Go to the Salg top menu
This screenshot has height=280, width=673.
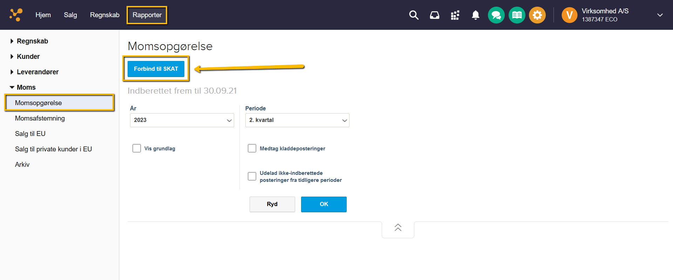pos(70,15)
